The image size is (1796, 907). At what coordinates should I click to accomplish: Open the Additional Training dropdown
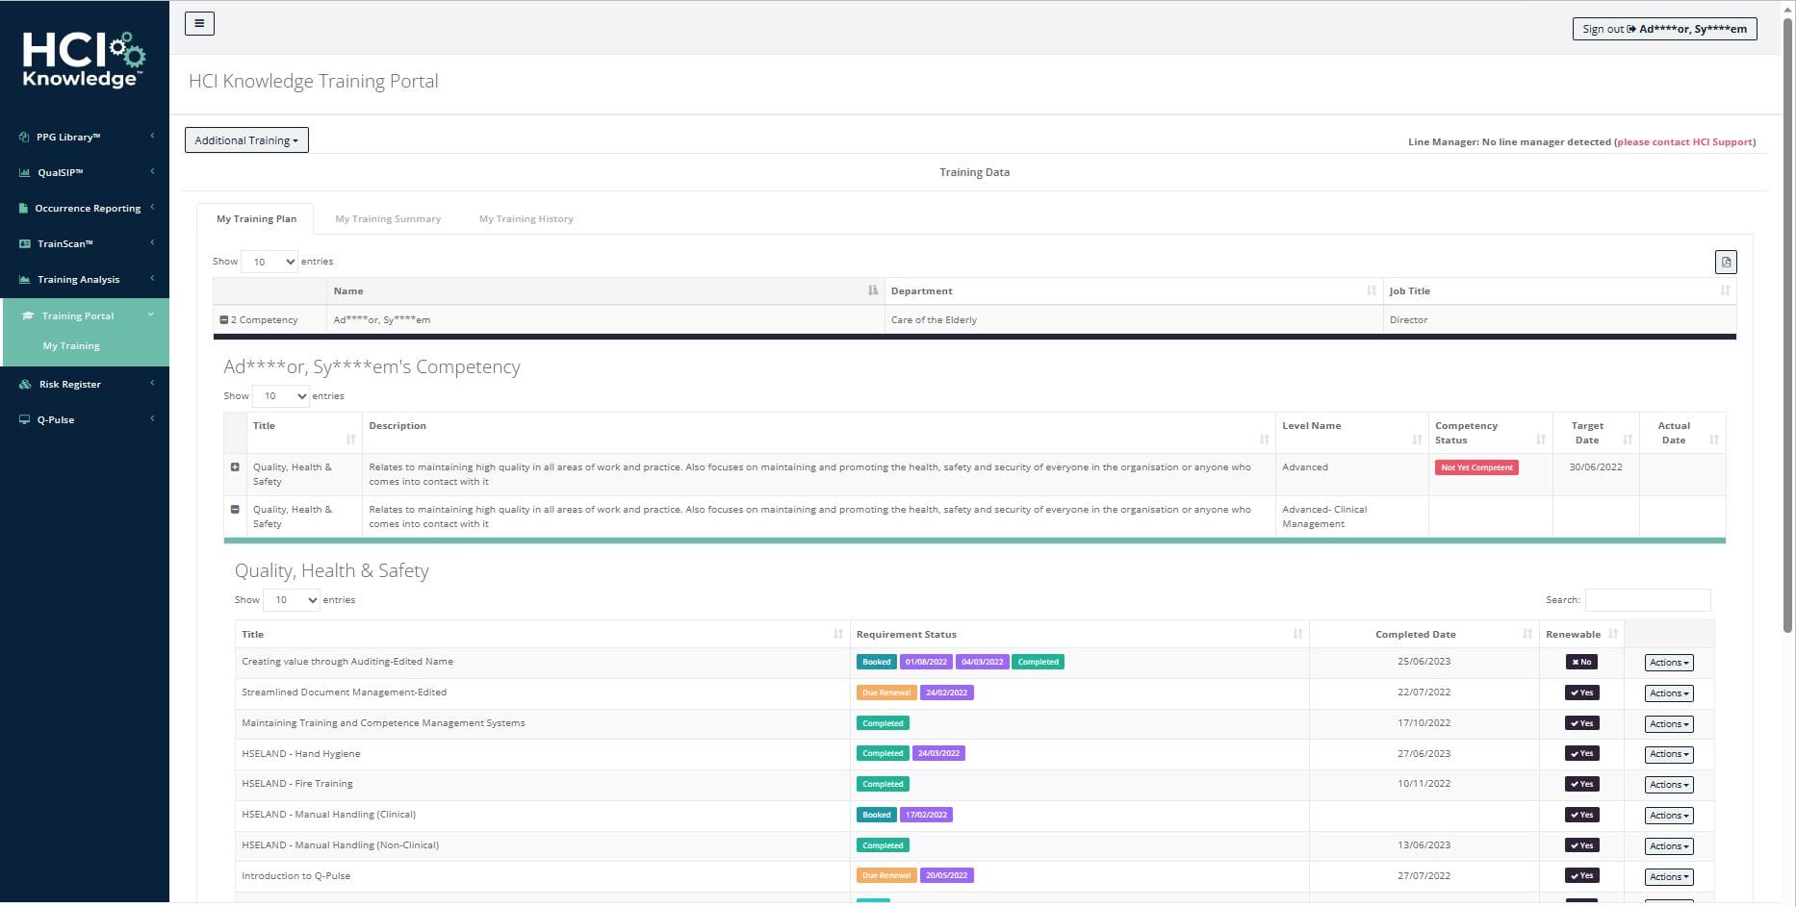pos(245,139)
